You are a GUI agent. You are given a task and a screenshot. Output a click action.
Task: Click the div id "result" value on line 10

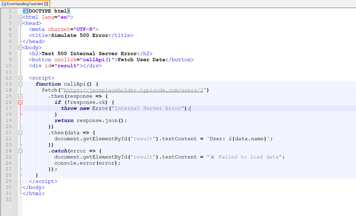67,66
